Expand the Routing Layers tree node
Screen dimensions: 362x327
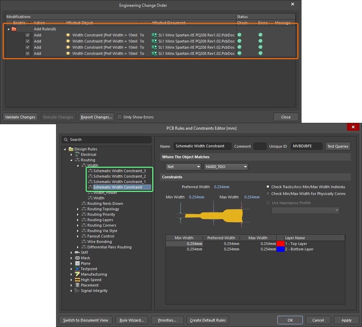click(78, 220)
